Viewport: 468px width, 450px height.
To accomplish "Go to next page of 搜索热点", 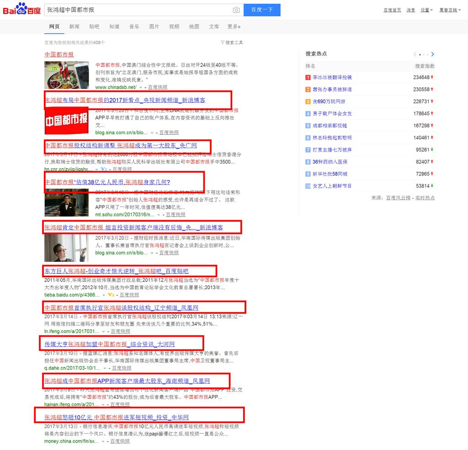I will (x=432, y=54).
